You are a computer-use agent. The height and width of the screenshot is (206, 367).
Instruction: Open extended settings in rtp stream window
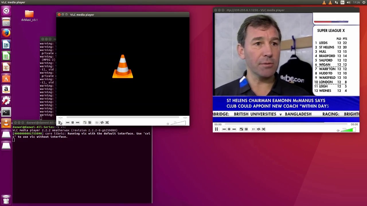(246, 129)
